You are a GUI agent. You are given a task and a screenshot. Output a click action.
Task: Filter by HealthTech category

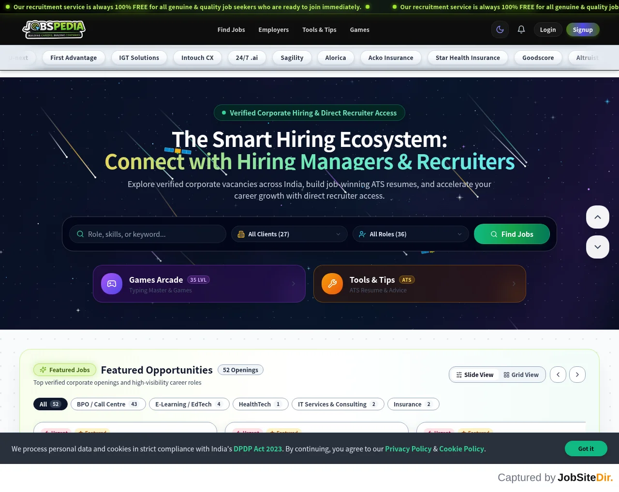(261, 404)
